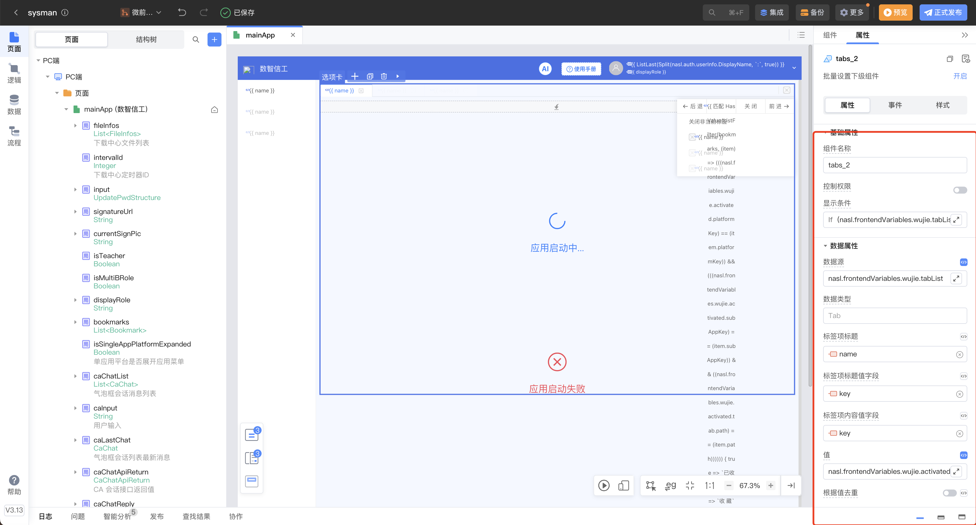Open the 流程 process sidebar panel

(14, 136)
